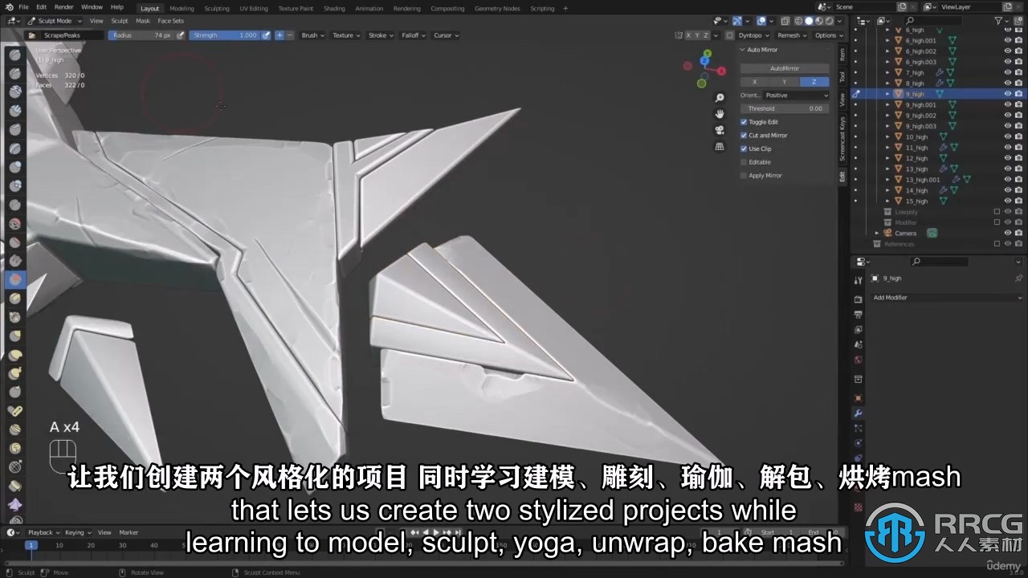Viewport: 1028px width, 578px height.
Task: Click the Threshold value field
Action: click(x=785, y=108)
